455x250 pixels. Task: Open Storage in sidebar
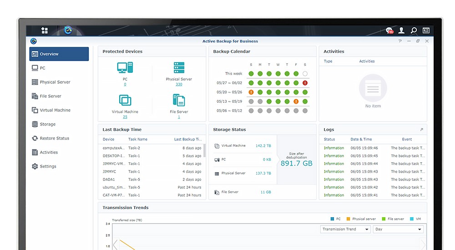59,124
